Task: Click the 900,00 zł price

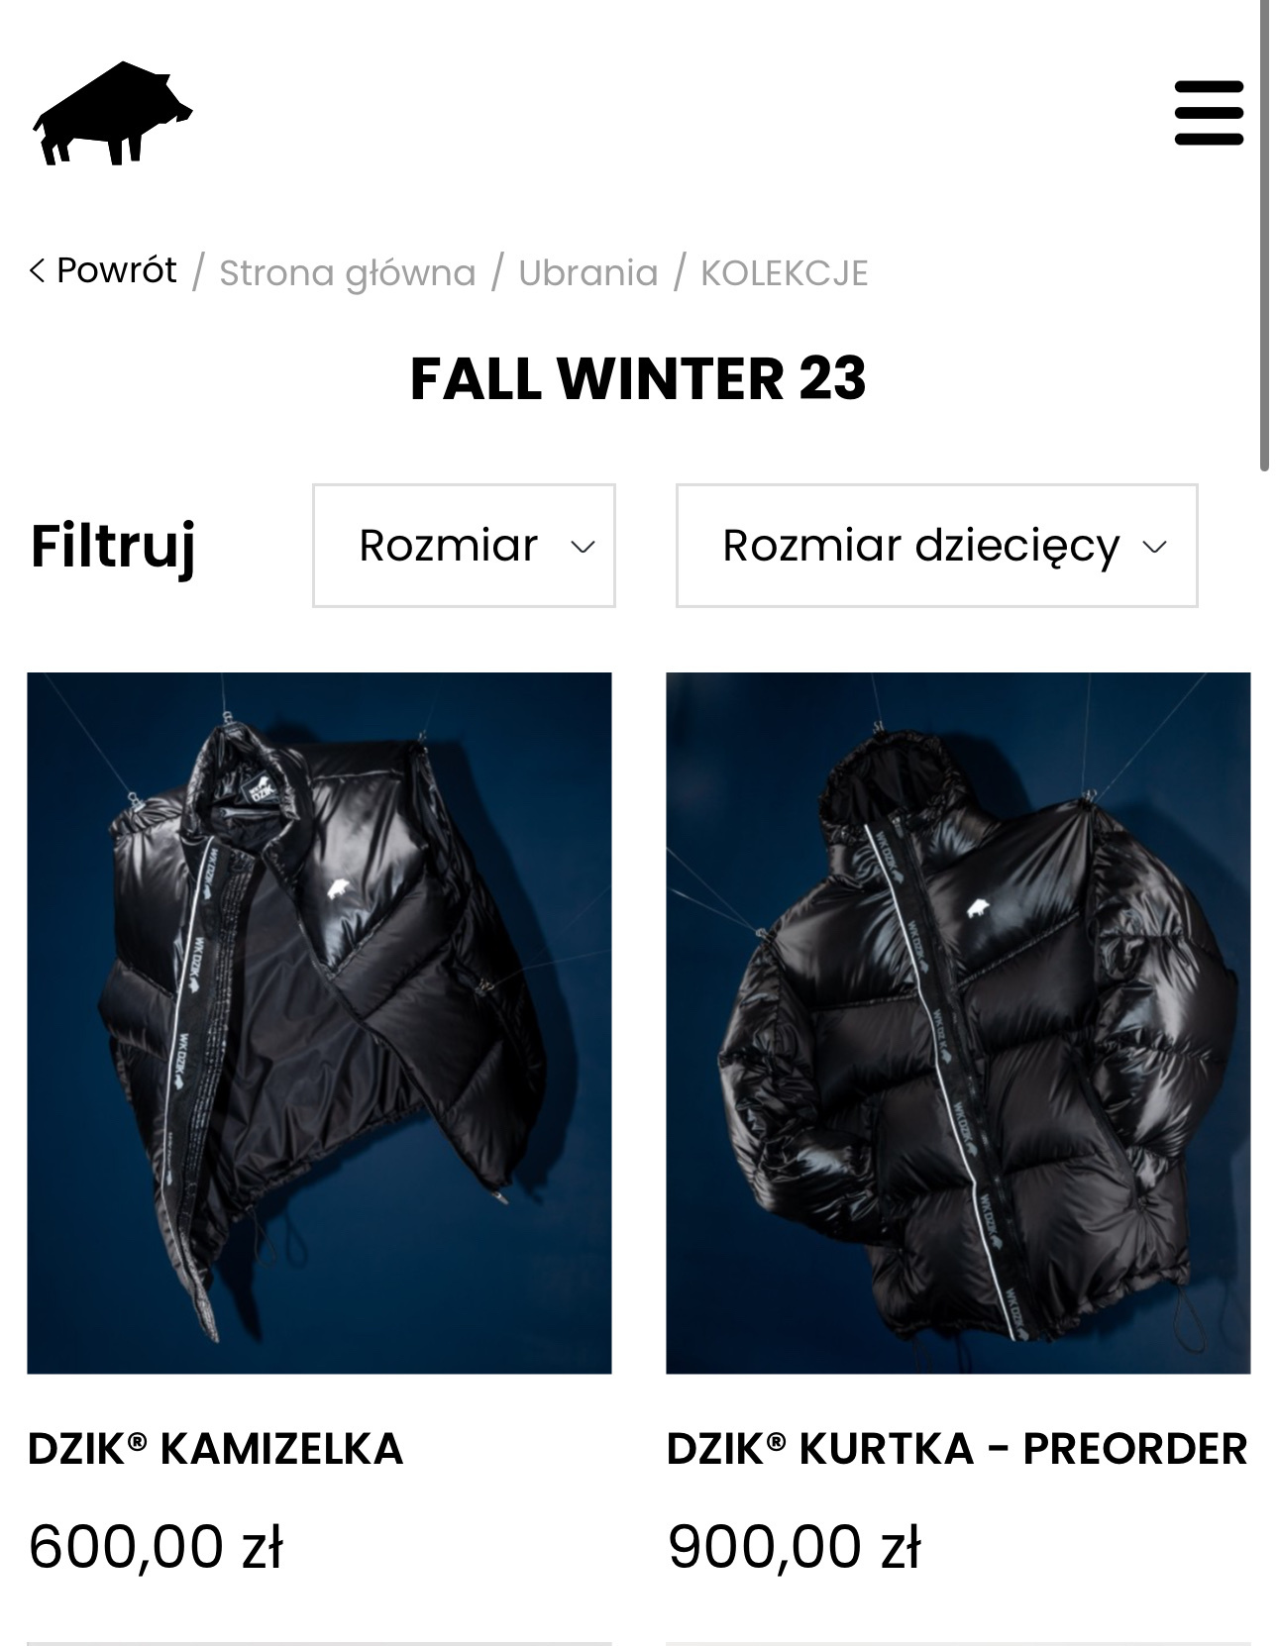Action: pyautogui.click(x=795, y=1547)
